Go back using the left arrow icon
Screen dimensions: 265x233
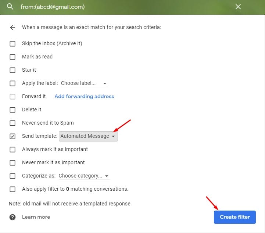[x=12, y=27]
